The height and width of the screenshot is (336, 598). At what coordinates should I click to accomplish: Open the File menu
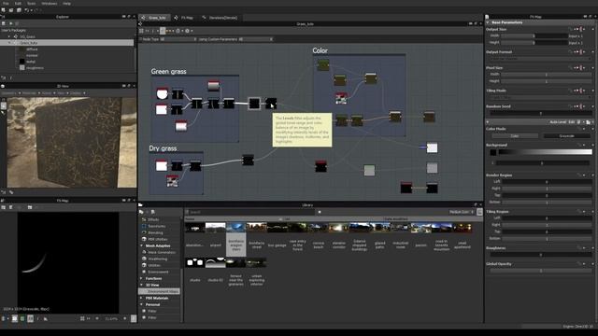click(x=6, y=4)
